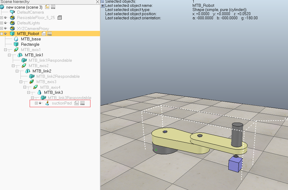
Task: Click model sphere marker beside ResizableFloor_5_25
Action: tap(5, 18)
